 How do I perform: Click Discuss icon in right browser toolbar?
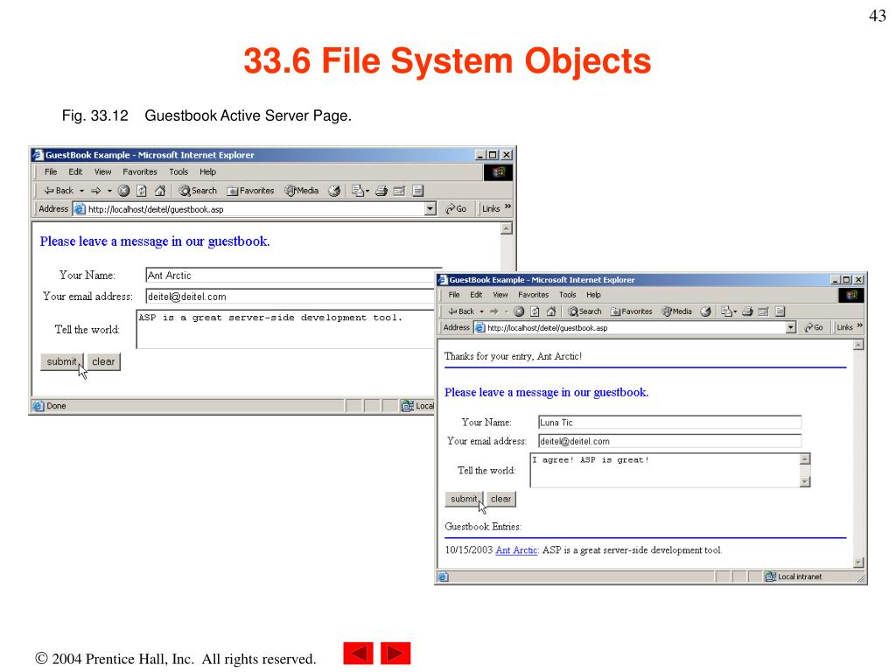(780, 311)
